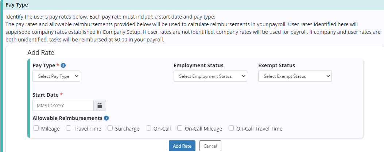The image size is (384, 152).
Task: Open the calendar date picker icon
Action: (100, 105)
